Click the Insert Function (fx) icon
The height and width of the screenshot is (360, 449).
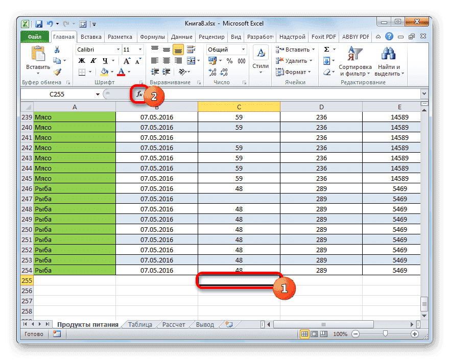tap(140, 94)
